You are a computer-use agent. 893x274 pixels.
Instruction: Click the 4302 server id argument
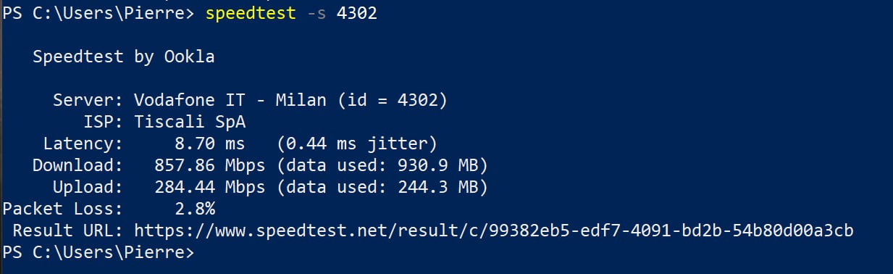click(357, 14)
